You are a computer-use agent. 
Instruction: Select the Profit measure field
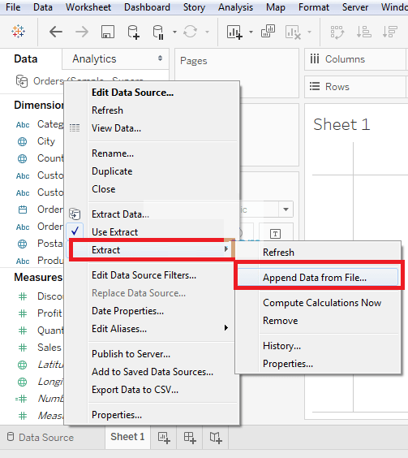pos(49,313)
